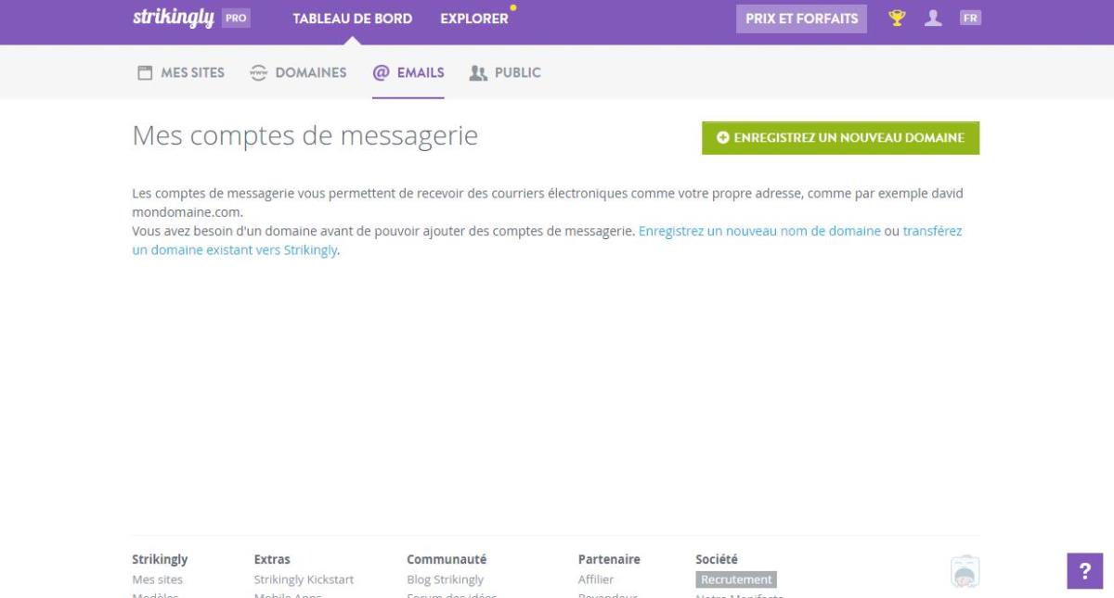Image resolution: width=1114 pixels, height=598 pixels.
Task: Click the mascot icon in footer
Action: point(965,572)
